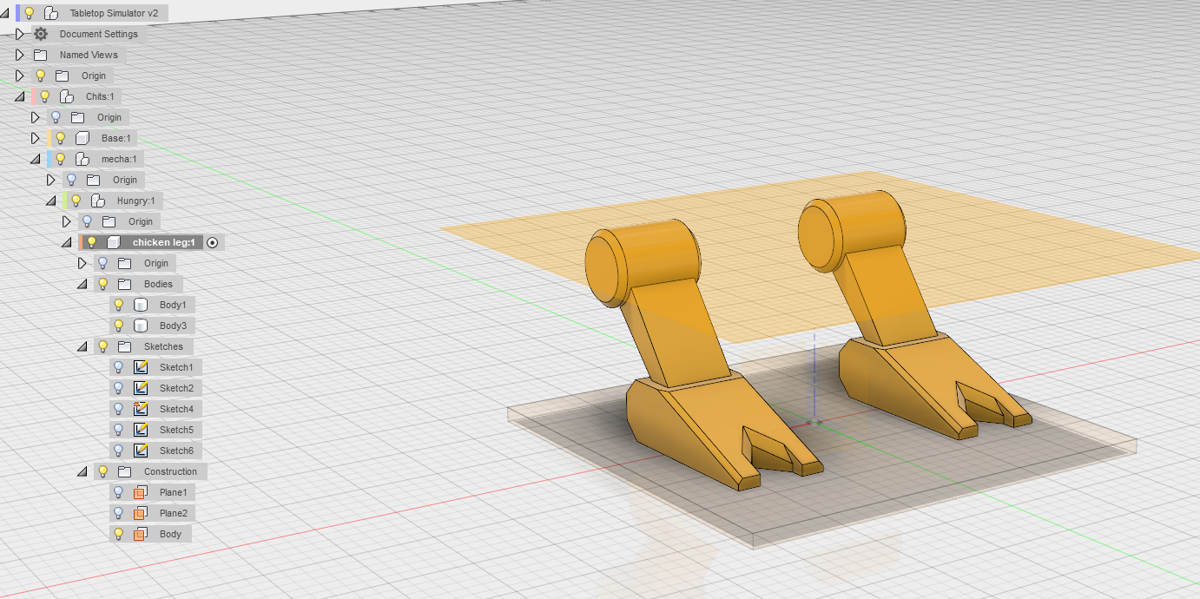Click the Sketch5 sketch icon
This screenshot has width=1200, height=599.
(141, 430)
